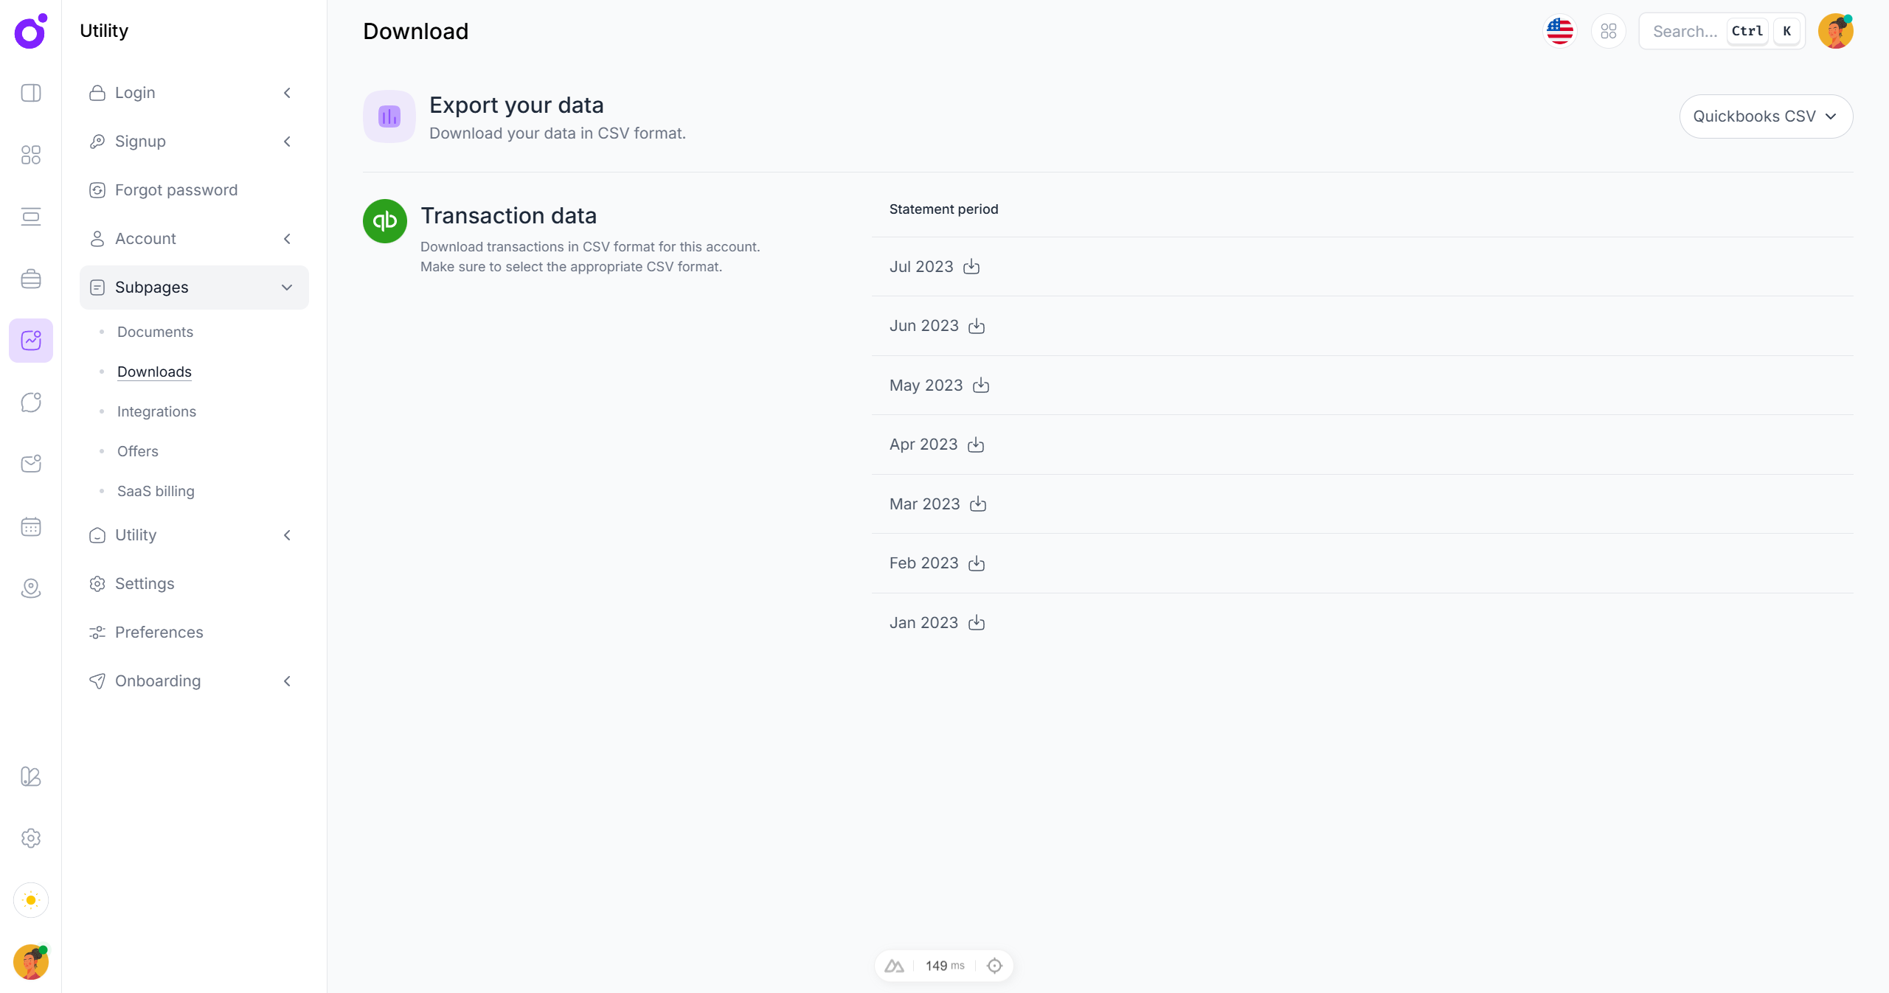Toggle light theme with the sun icon
Image resolution: width=1889 pixels, height=993 pixels.
coord(31,900)
